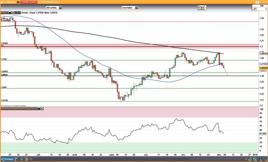Open the 200 unités dropdown arrow
Image resolution: width=268 pixels, height=162 pixels.
pyautogui.click(x=60, y=7)
